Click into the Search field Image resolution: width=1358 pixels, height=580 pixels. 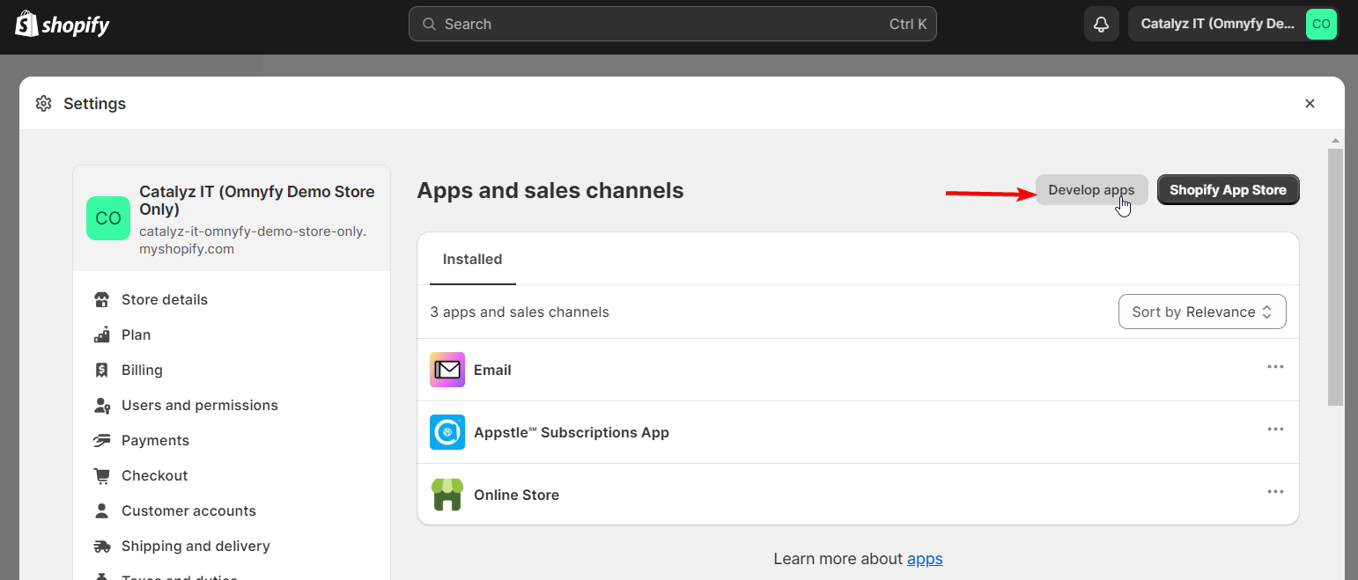point(672,24)
